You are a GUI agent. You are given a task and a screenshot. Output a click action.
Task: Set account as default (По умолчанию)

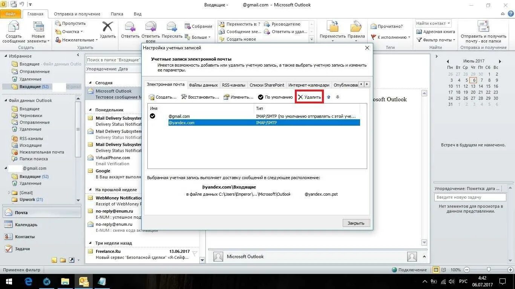pyautogui.click(x=275, y=97)
